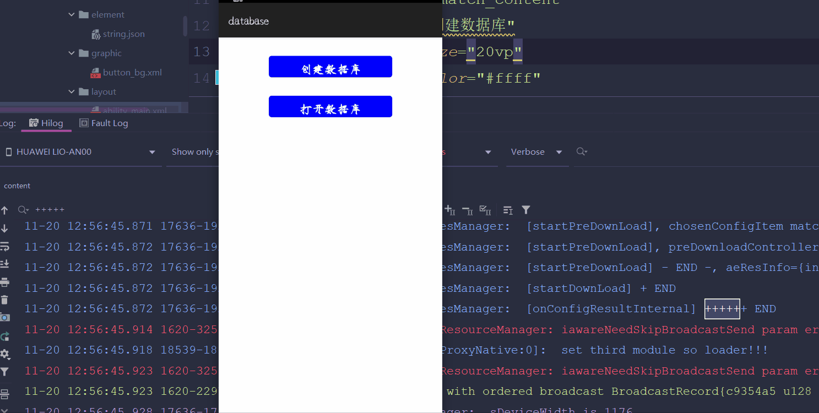
Task: Click the funnel icon in log search bar
Action: (x=526, y=210)
